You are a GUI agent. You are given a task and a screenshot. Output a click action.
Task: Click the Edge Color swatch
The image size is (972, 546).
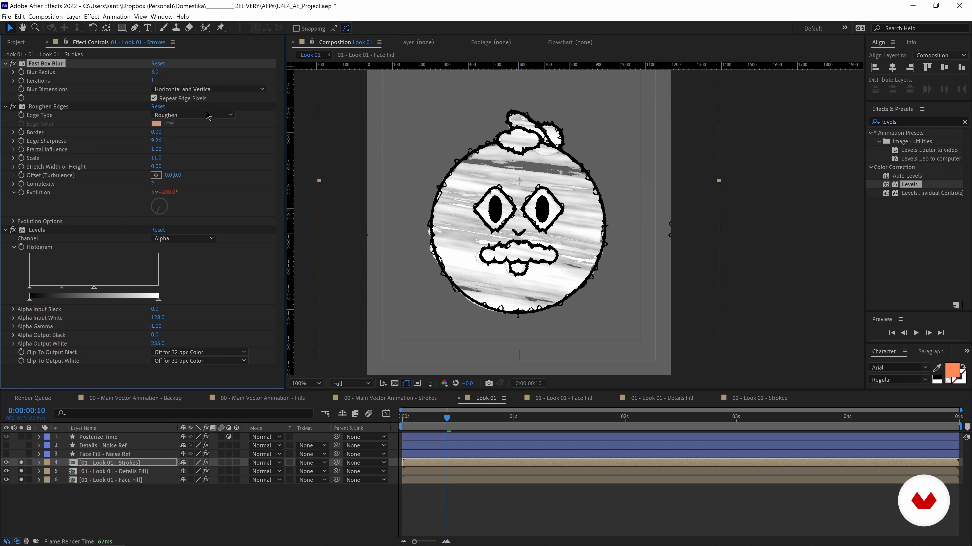click(156, 124)
